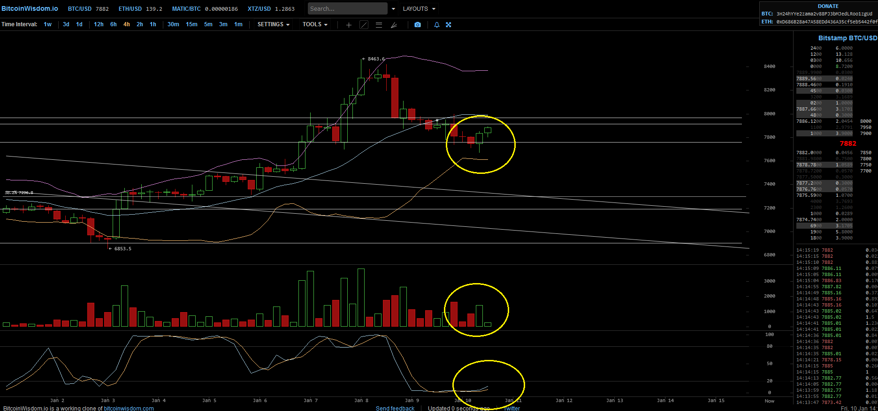The height and width of the screenshot is (411, 878).
Task: Click the 7889.56 ask order row
Action: click(x=825, y=79)
